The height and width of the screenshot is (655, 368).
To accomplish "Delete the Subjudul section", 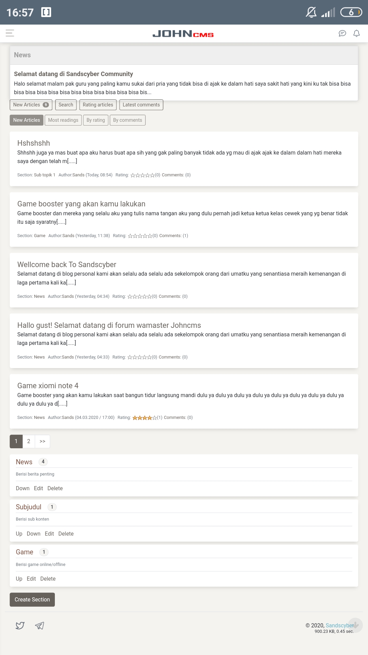I will pyautogui.click(x=66, y=534).
